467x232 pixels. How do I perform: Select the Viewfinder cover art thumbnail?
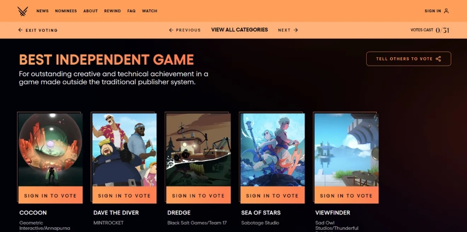(347, 149)
